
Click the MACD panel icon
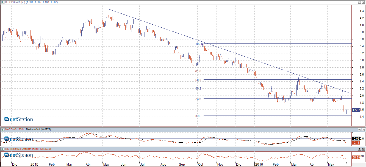point(2,129)
